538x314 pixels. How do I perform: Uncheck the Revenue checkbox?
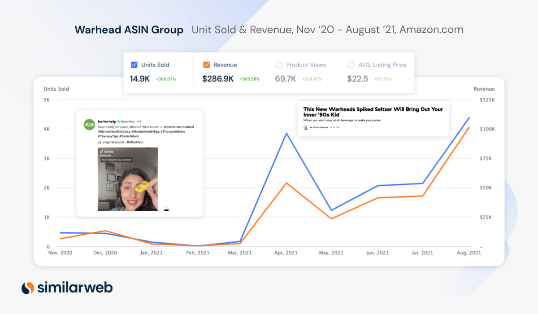206,65
